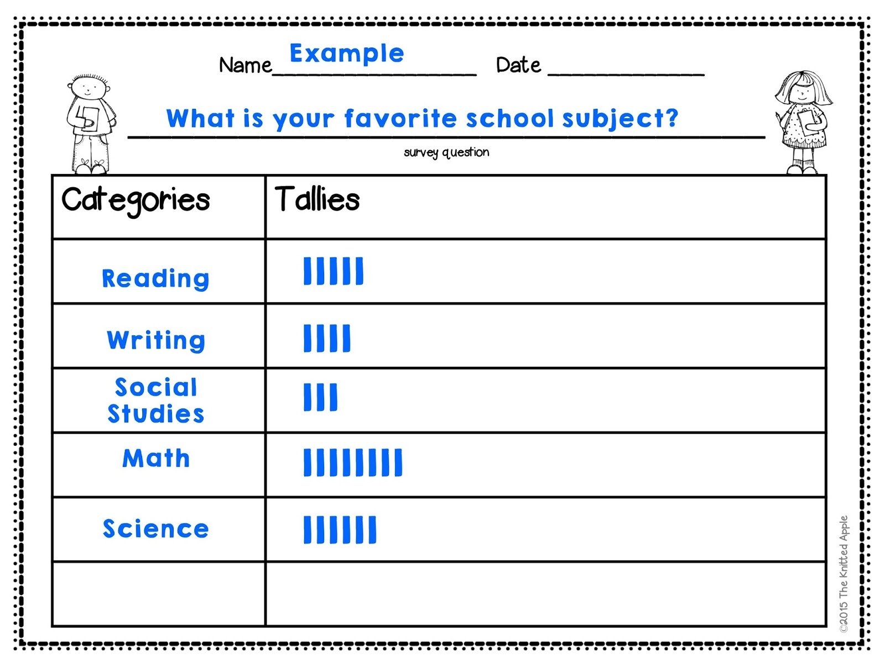Click the Tallies column header

click(x=317, y=199)
